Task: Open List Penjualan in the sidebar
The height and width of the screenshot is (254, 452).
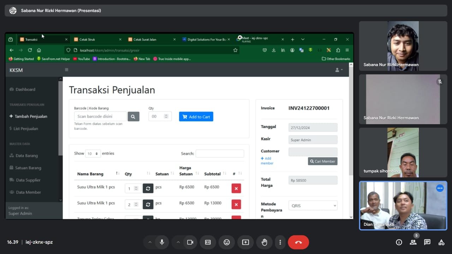Action: click(x=26, y=129)
